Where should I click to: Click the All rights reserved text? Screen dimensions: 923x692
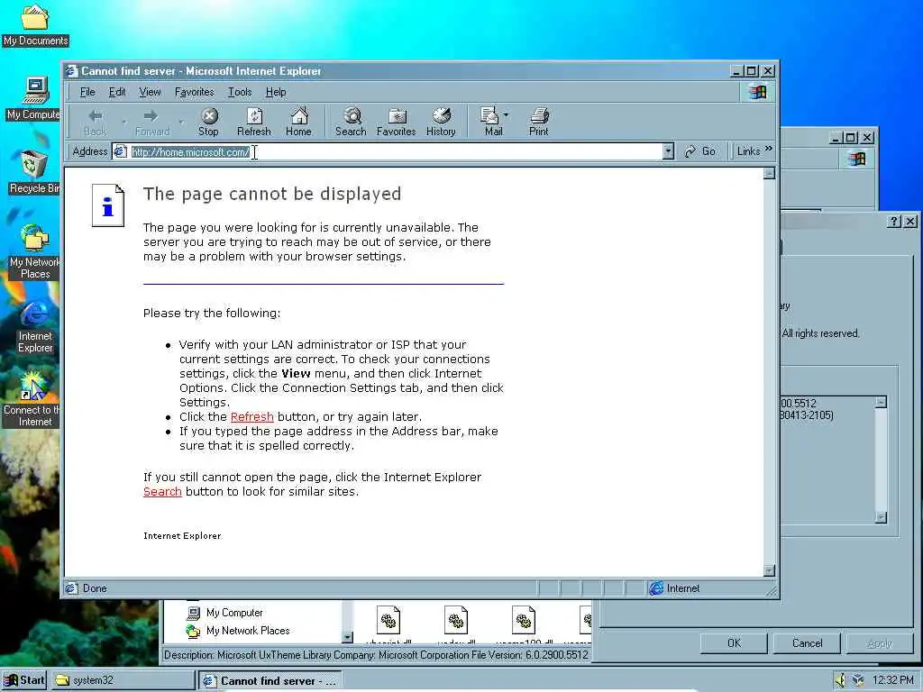820,333
